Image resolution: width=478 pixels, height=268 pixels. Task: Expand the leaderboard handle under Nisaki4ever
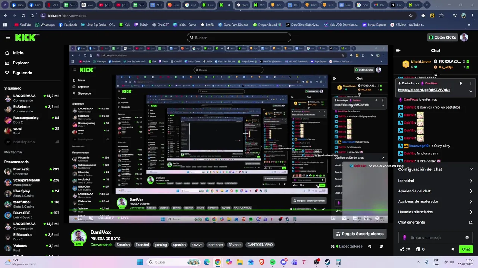coord(435,75)
